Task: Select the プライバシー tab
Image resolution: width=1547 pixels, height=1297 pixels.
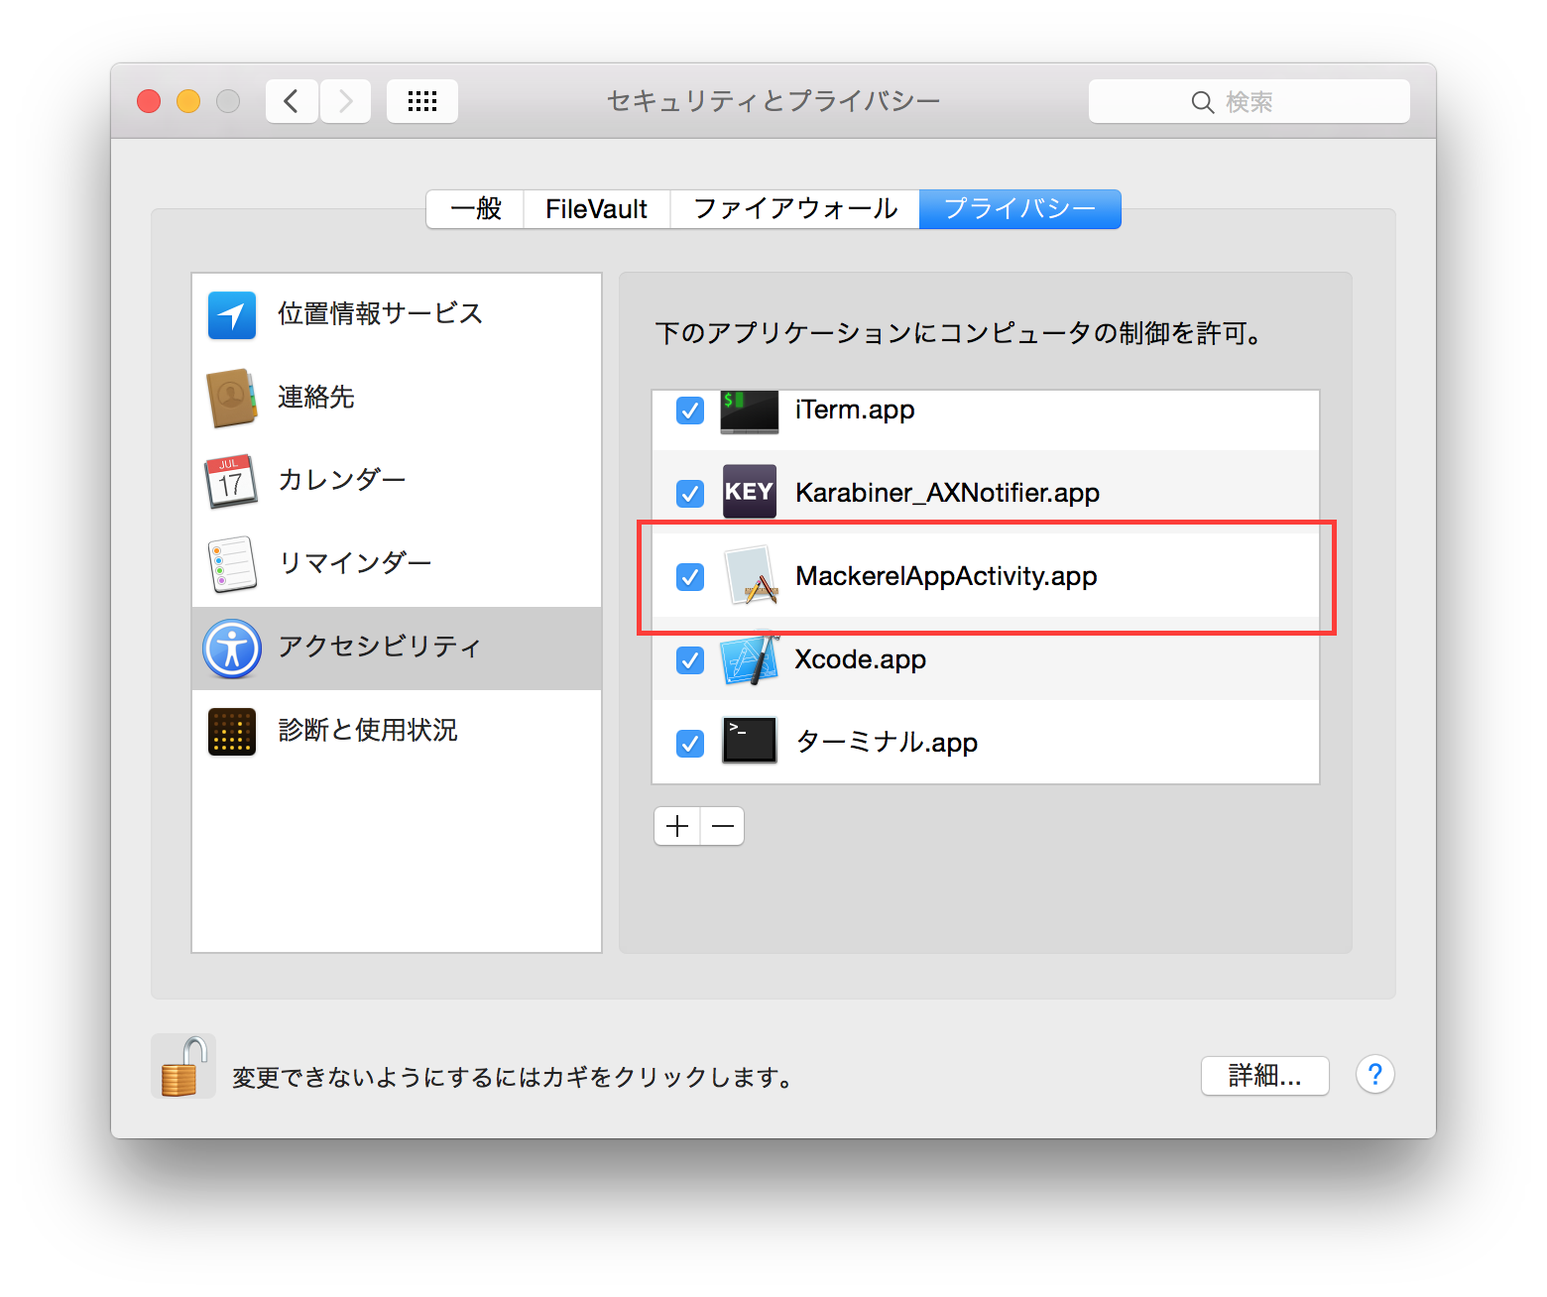Action: point(1020,209)
